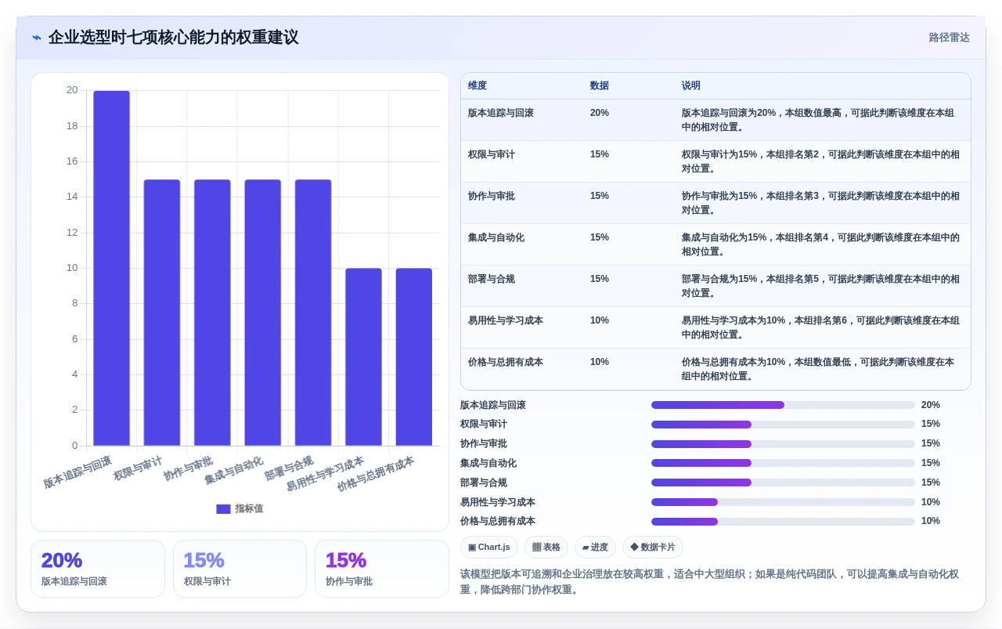Click the y-axis value 10
Image resolution: width=1002 pixels, height=629 pixels.
pyautogui.click(x=72, y=268)
